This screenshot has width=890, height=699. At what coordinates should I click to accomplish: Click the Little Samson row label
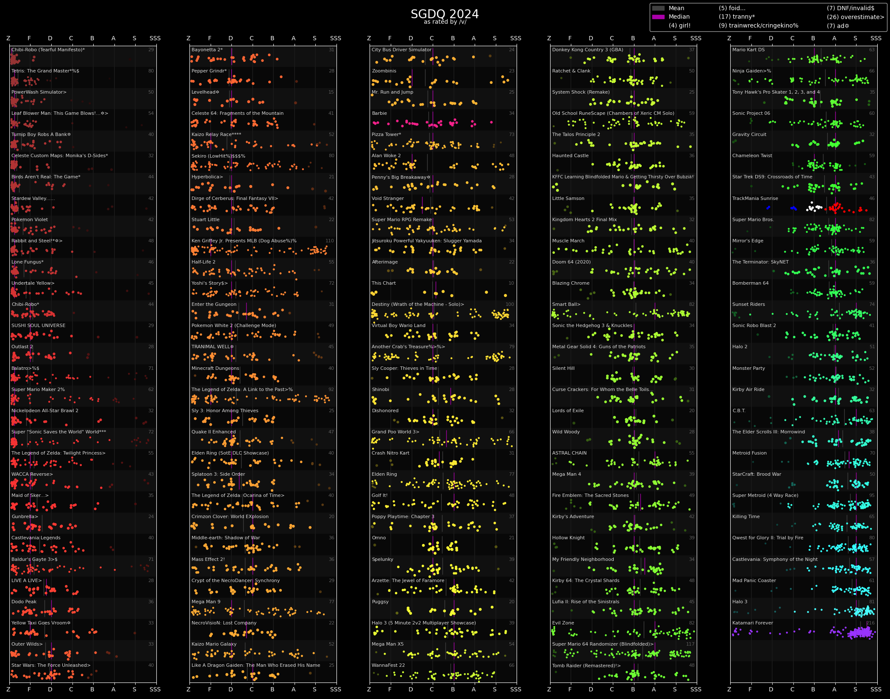tap(568, 198)
